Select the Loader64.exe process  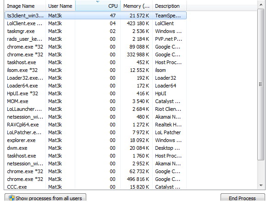tap(96, 86)
